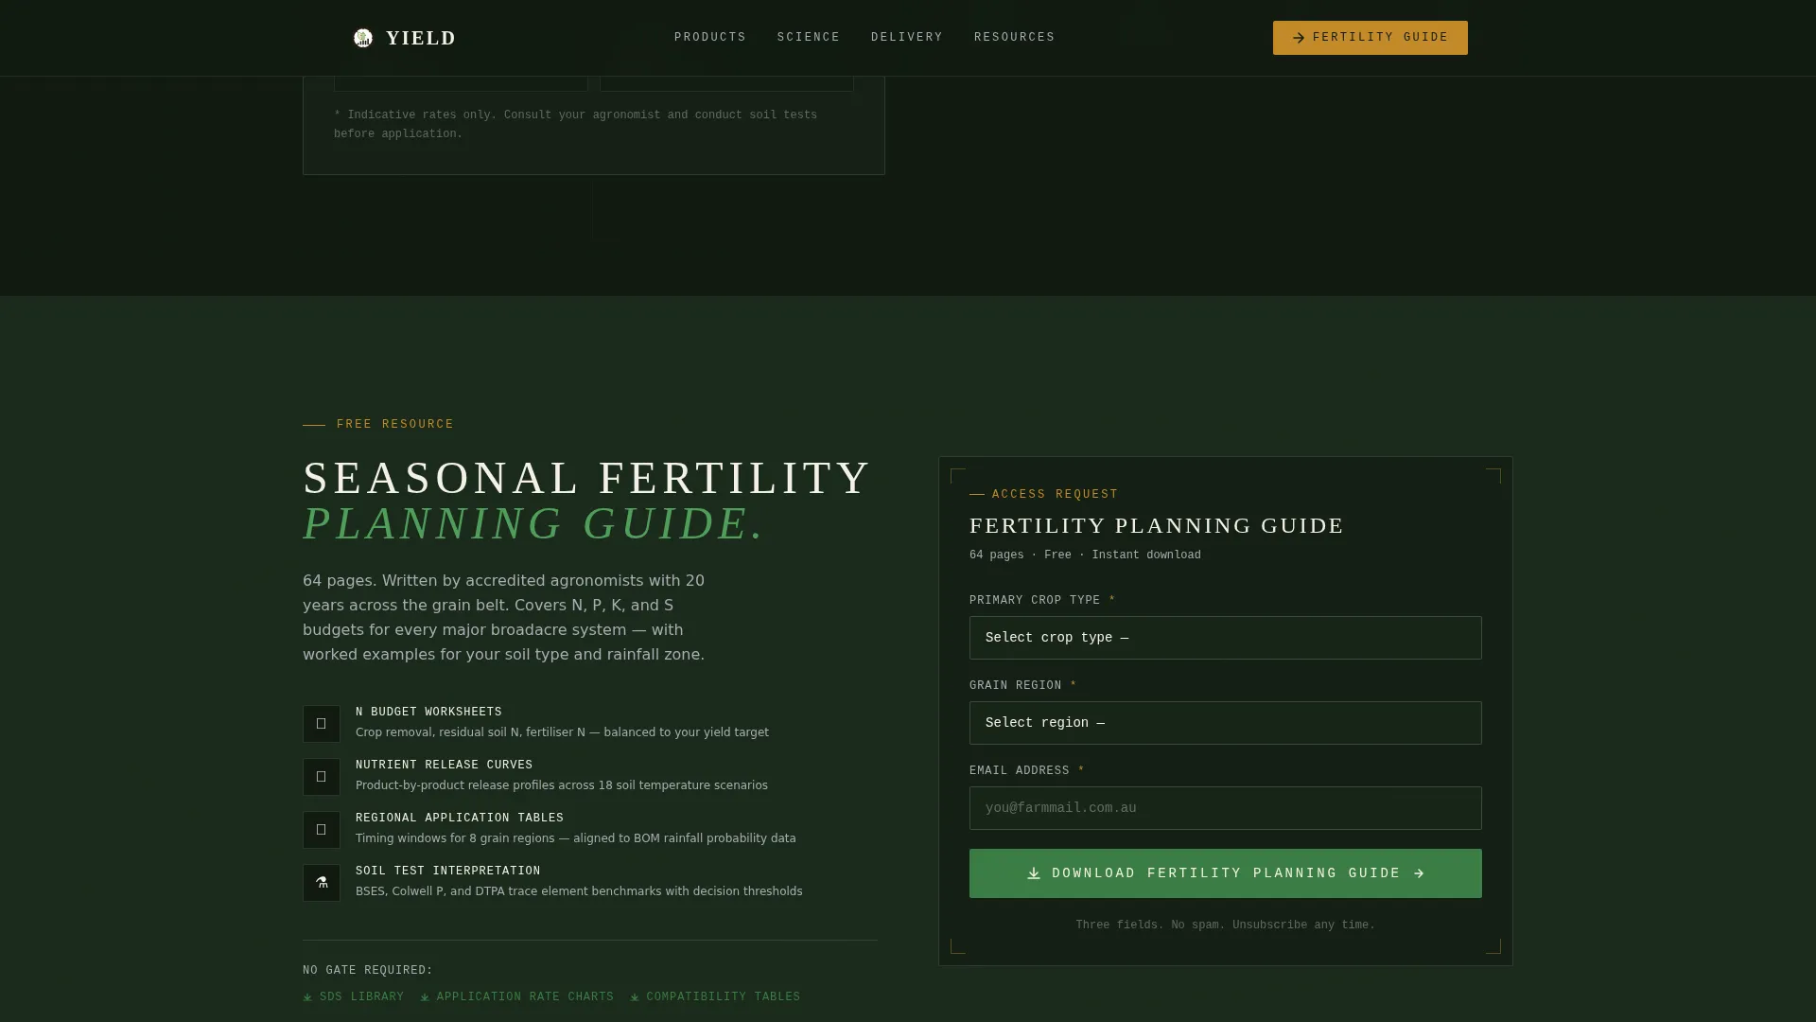Click the Compatibility Tables download icon
This screenshot has width=1816, height=1022.
tap(635, 997)
